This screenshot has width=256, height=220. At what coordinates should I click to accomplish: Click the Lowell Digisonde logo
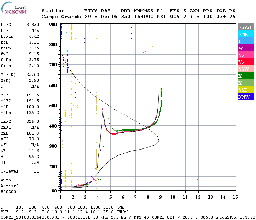(x=14, y=8)
